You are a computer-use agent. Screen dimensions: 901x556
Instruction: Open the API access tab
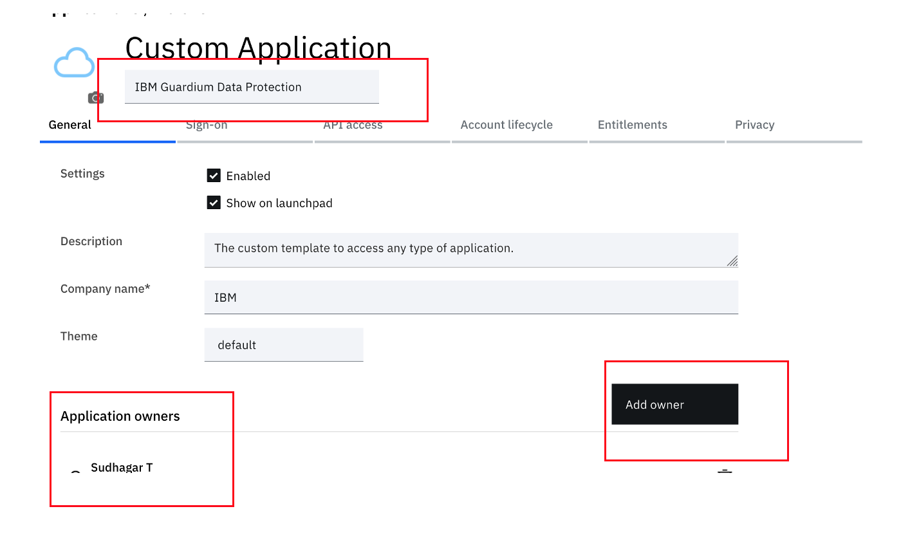click(382, 125)
